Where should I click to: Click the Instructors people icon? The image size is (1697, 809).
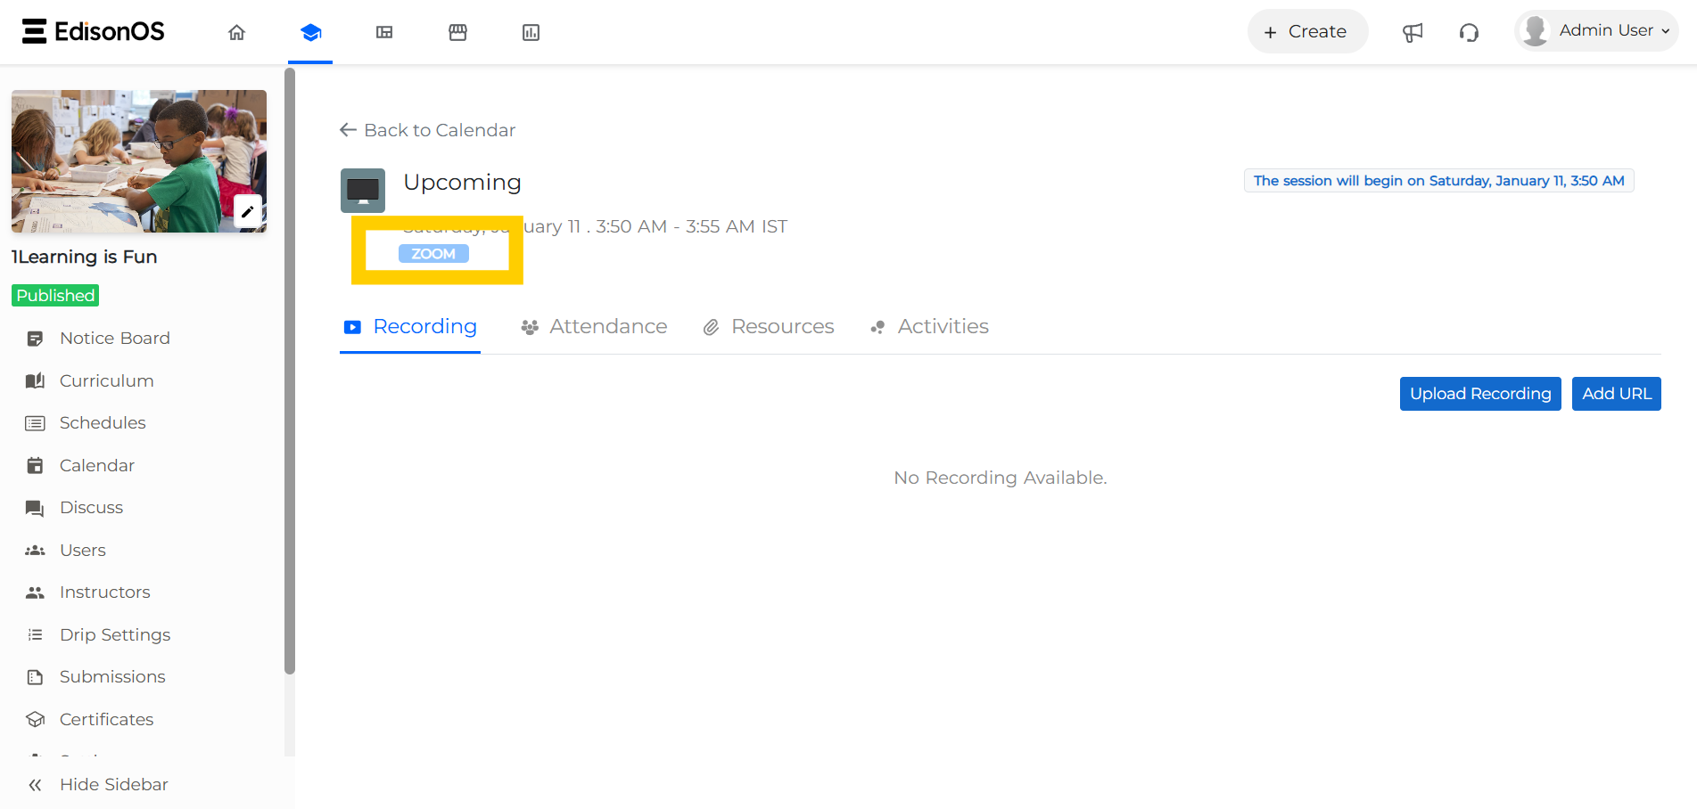[35, 592]
